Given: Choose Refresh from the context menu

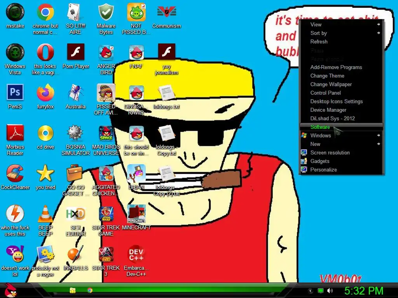Looking at the screenshot, I should [341, 42].
